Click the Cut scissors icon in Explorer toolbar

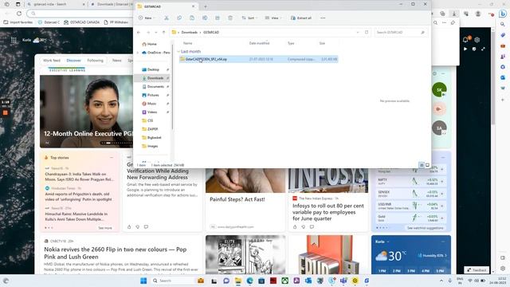pos(167,18)
